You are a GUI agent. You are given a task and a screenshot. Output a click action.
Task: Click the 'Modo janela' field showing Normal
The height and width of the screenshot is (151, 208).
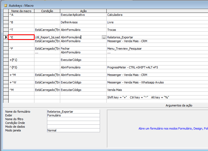(73, 130)
